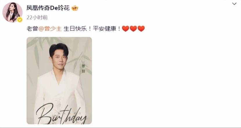
Task: Open the birthday poster image thumbnail
Action: pos(59,80)
